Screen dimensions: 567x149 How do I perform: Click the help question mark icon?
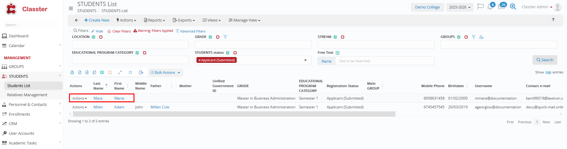tap(553, 20)
